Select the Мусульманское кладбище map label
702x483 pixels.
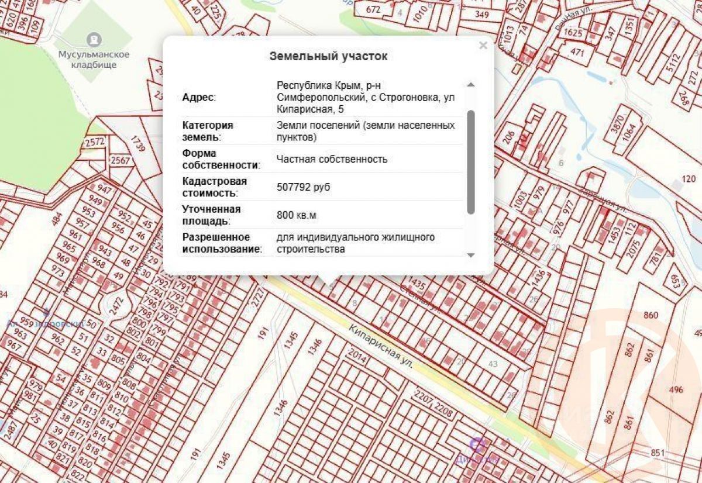click(94, 59)
